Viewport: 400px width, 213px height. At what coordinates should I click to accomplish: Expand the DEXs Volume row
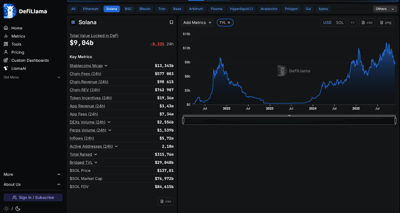coord(109,122)
